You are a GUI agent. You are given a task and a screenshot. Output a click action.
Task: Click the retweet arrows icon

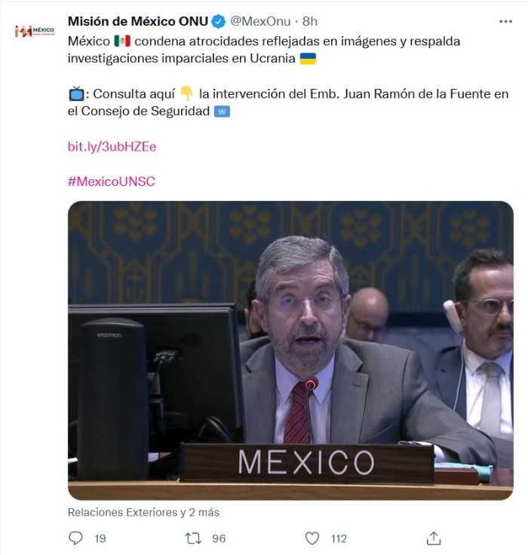pyautogui.click(x=193, y=538)
